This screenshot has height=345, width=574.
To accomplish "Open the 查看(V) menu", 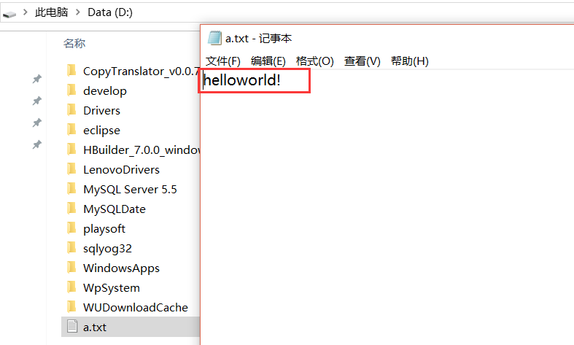I will pos(362,61).
